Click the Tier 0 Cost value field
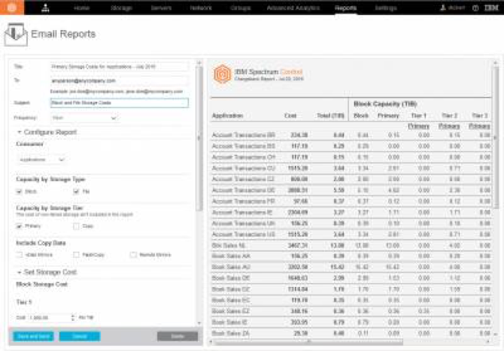Screen dimensions: 504x351 point(49,317)
